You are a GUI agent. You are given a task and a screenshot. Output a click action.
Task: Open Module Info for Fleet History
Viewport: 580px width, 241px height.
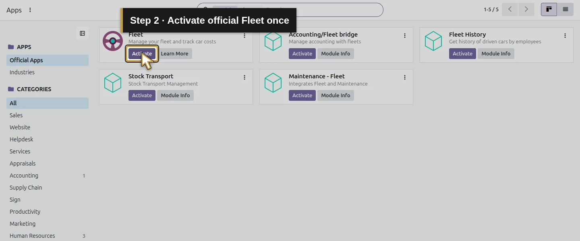(x=496, y=54)
